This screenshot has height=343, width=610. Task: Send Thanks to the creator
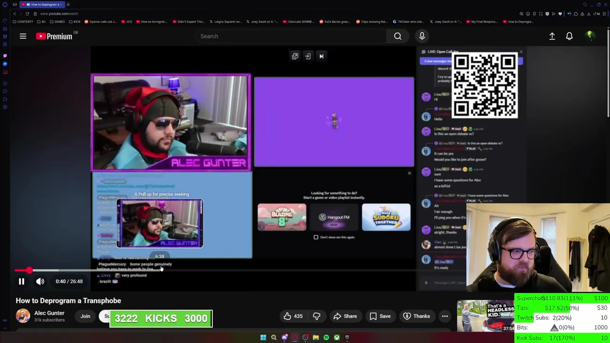[417, 316]
